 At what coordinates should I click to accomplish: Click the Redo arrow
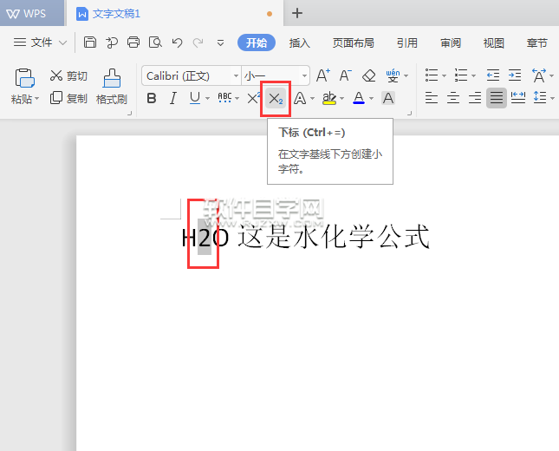click(198, 42)
